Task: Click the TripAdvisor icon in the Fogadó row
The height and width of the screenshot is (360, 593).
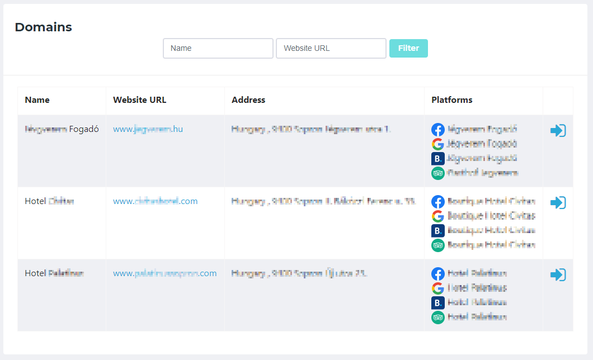Action: 437,173
